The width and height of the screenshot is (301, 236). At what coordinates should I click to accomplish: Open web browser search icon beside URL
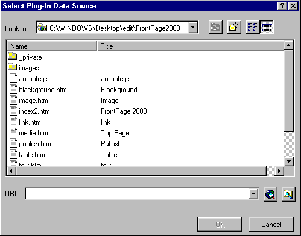270,194
